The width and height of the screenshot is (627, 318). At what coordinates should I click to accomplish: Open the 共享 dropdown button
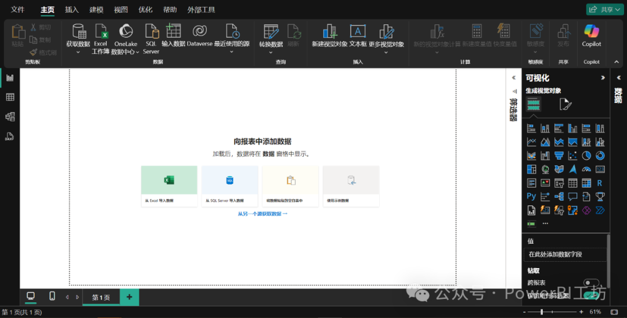tap(605, 9)
